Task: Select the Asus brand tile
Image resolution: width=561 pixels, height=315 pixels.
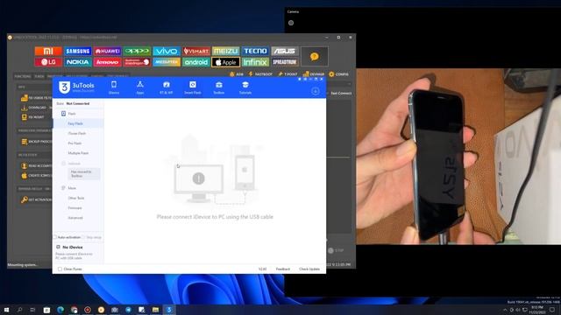Action: click(x=284, y=51)
